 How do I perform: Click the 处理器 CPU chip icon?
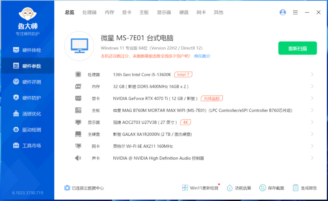[x=78, y=74]
